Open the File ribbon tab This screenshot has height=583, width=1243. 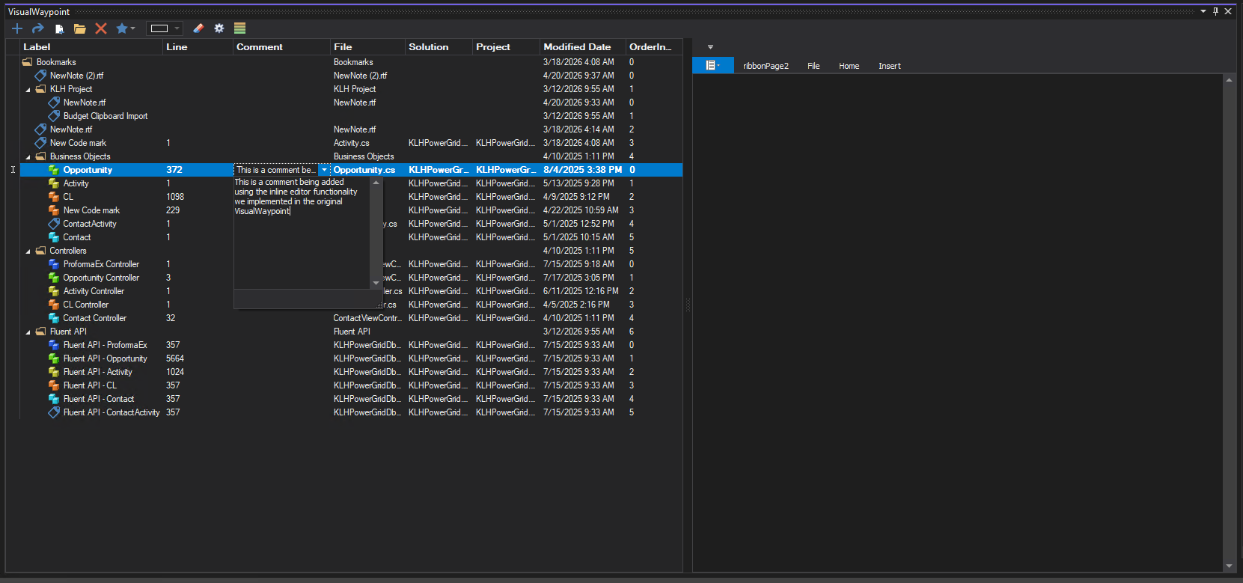[813, 66]
